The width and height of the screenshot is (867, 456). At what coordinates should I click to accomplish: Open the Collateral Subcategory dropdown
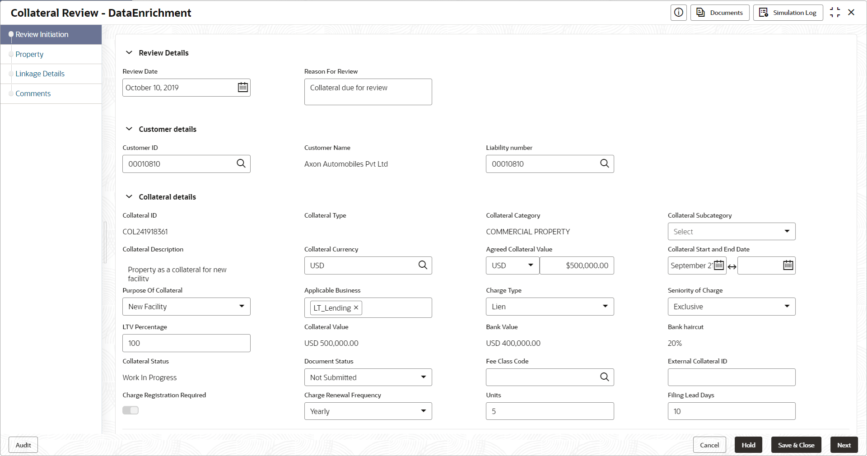[x=732, y=232]
